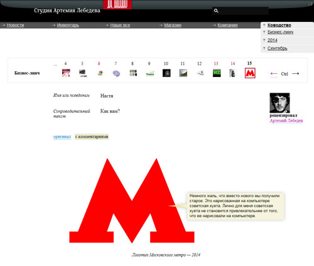The image size is (314, 266).
Task: Switch to the оригинал view
Action: [62, 136]
